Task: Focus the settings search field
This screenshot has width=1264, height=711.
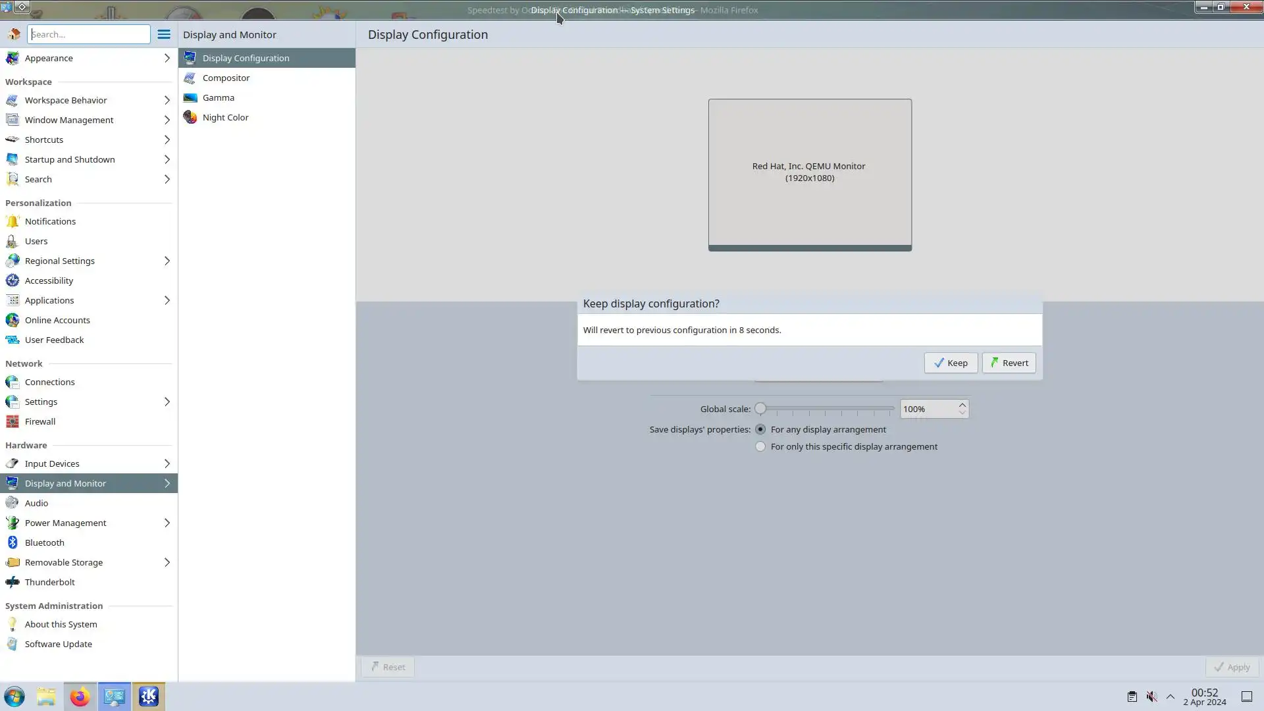Action: click(x=89, y=34)
